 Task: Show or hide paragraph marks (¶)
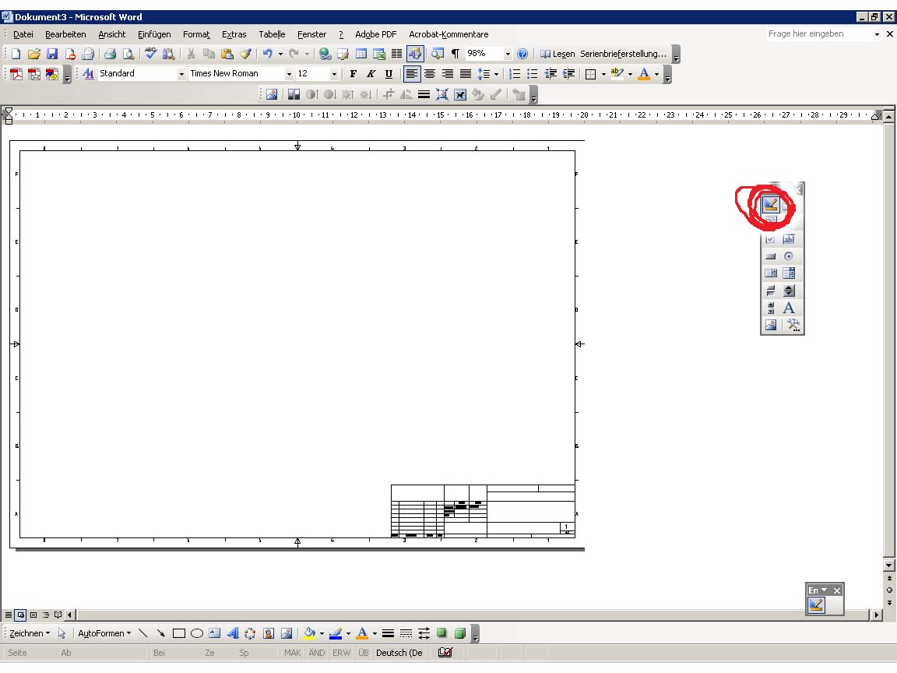pyautogui.click(x=456, y=54)
